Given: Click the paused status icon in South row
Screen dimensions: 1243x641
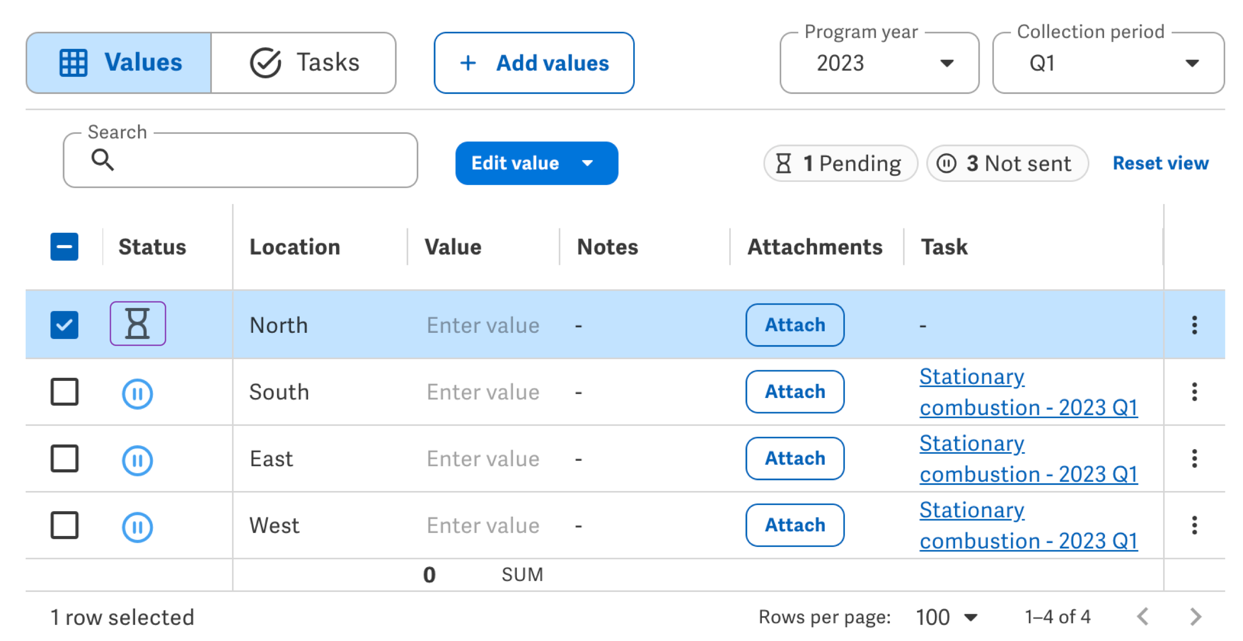Looking at the screenshot, I should [x=137, y=393].
